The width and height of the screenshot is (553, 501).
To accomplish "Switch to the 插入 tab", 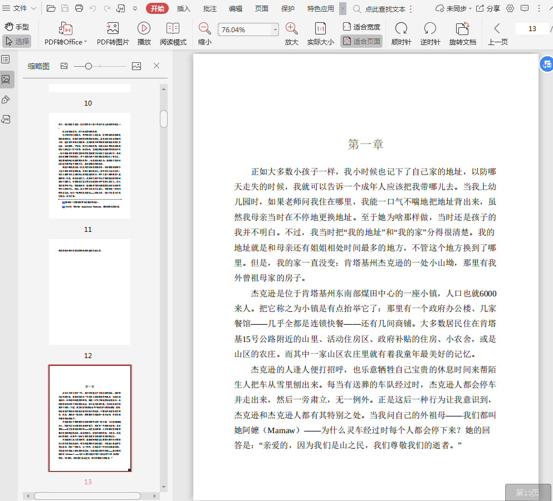I will 183,8.
